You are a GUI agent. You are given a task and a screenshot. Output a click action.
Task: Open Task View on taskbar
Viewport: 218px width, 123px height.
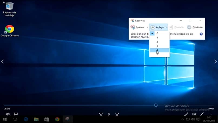coord(15,119)
